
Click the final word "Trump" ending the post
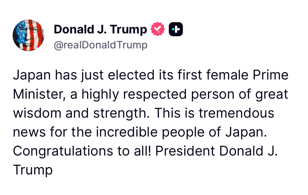click(33, 170)
